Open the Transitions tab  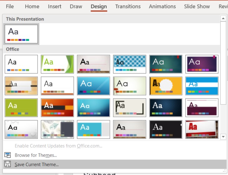click(x=128, y=7)
